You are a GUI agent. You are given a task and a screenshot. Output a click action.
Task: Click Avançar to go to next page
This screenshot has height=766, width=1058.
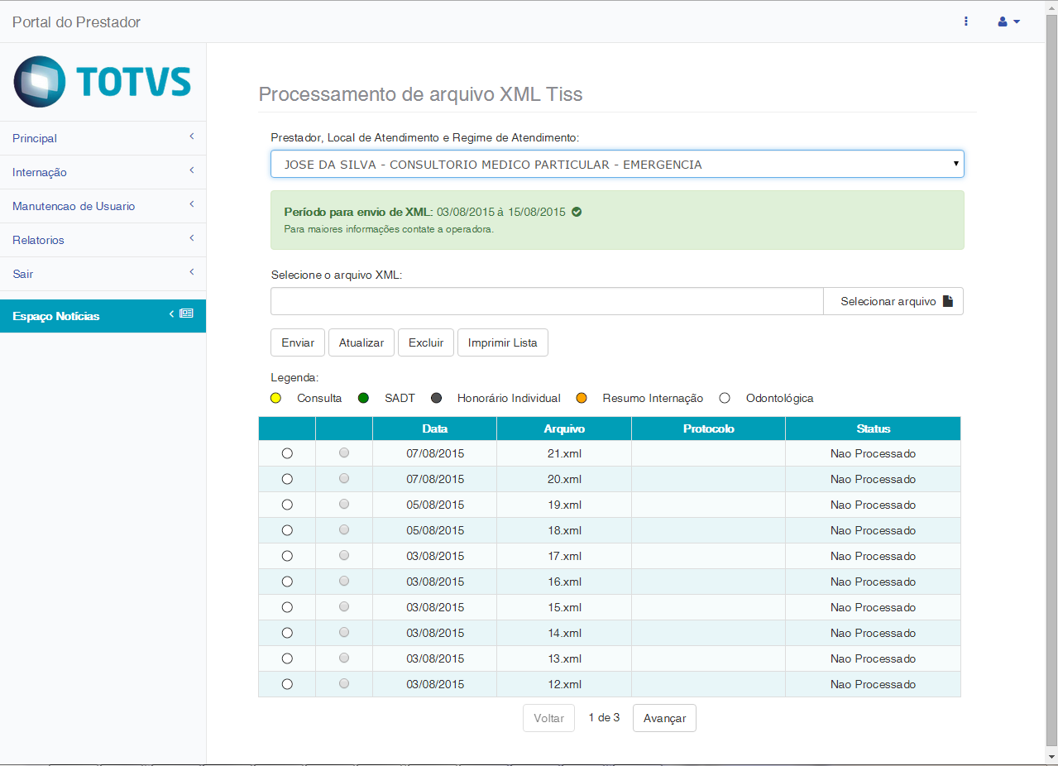tap(664, 718)
